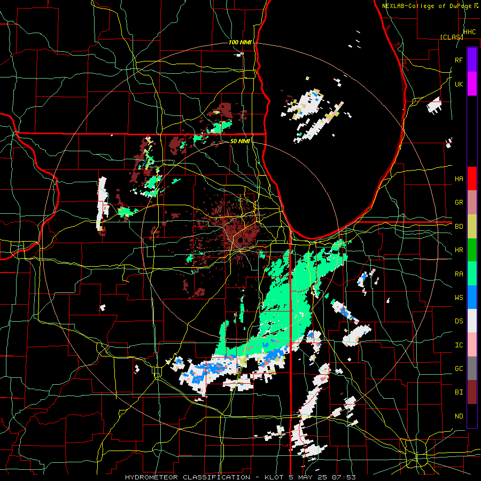Click the [CLAS] unit label

coord(452,37)
